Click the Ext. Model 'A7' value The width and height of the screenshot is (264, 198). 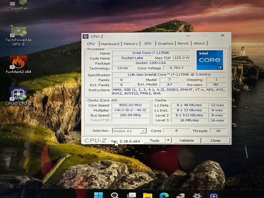tap(169, 84)
